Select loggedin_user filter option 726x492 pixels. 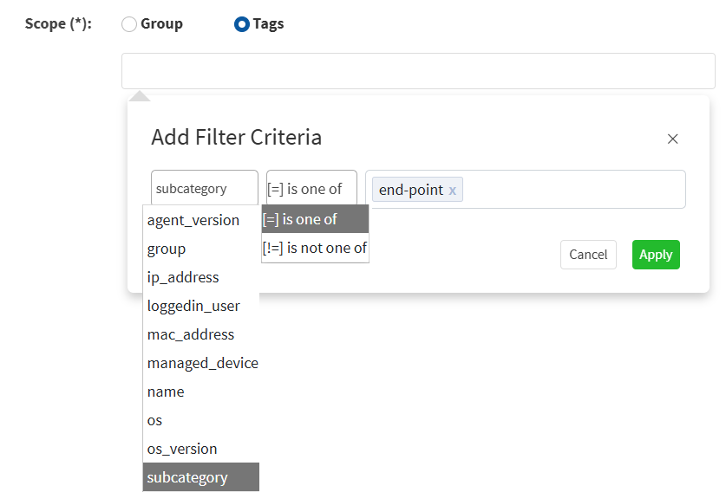point(193,306)
